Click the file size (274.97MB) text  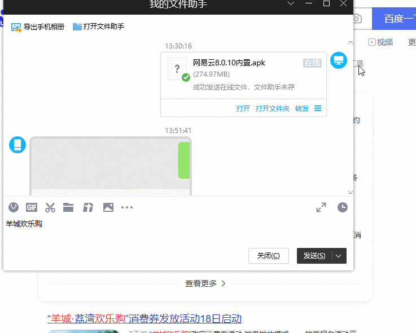[212, 74]
